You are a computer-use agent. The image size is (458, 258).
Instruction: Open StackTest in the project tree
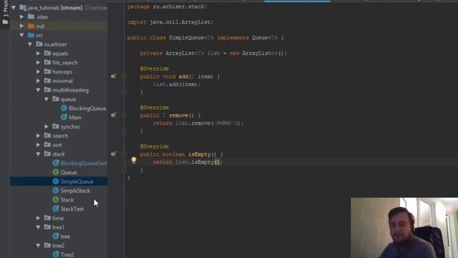(x=72, y=209)
